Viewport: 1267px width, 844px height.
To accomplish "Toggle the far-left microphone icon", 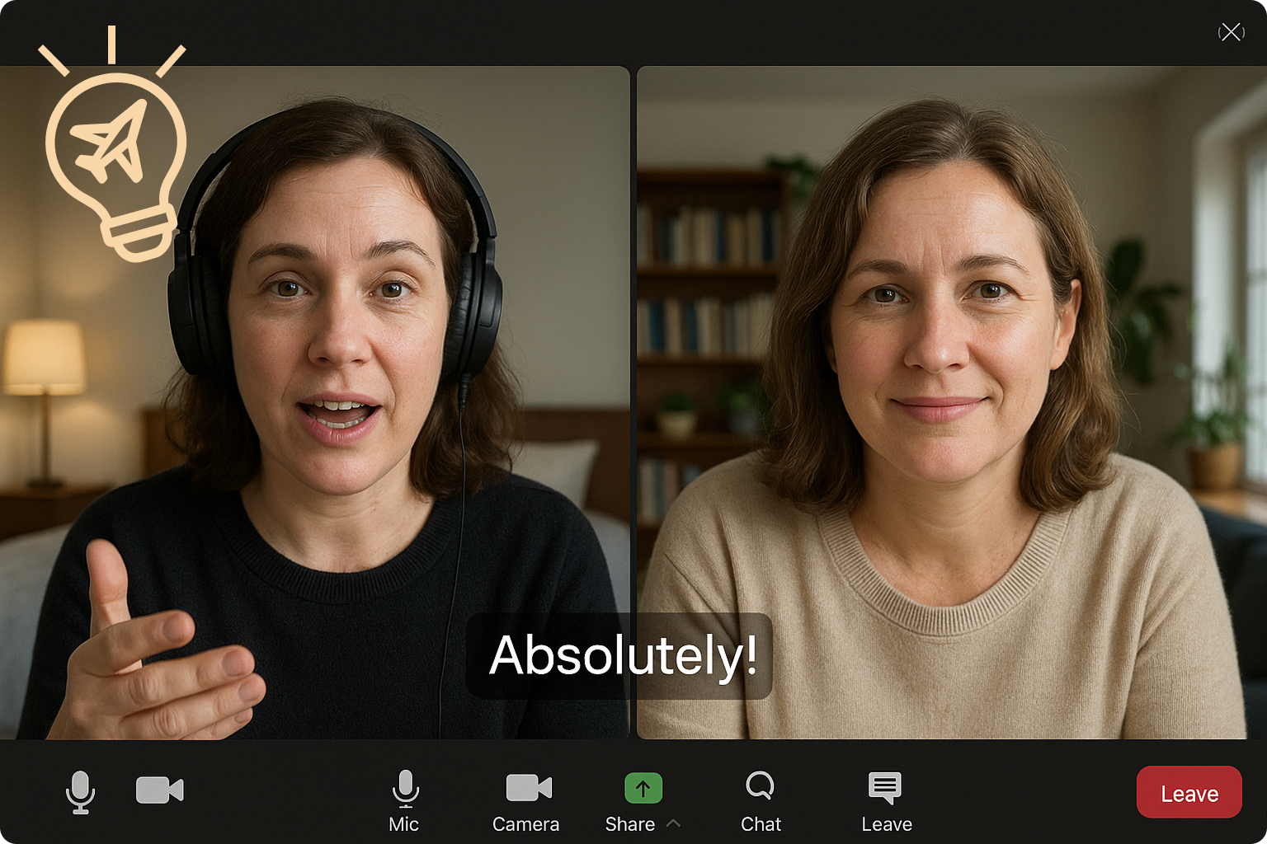I will tap(80, 791).
